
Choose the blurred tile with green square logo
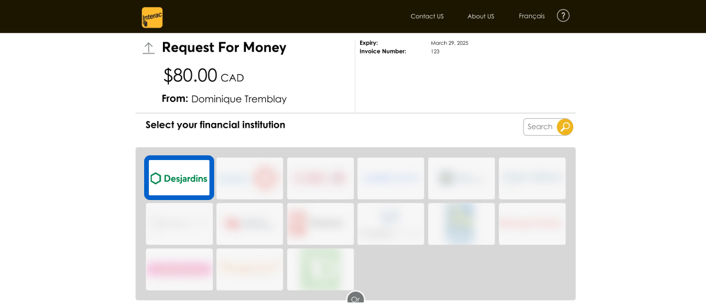pos(321,269)
